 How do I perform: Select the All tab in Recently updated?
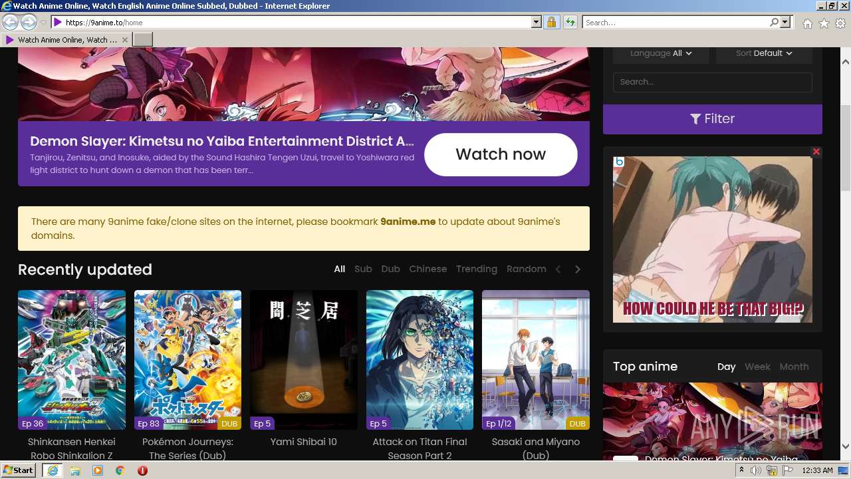click(340, 269)
